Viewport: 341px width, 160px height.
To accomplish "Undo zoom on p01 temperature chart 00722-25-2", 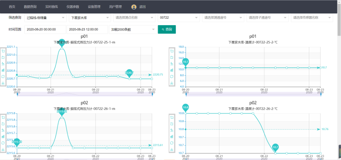I will coord(172,57).
